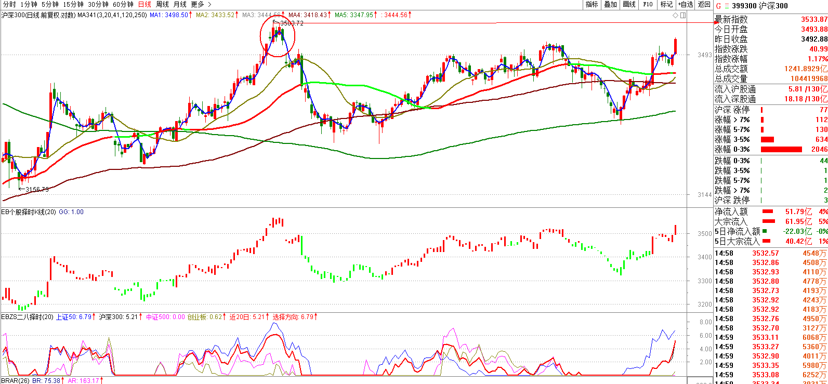The width and height of the screenshot is (828, 384).
Task: Click the 昨日收盘 3492.88 row
Action: [x=771, y=39]
